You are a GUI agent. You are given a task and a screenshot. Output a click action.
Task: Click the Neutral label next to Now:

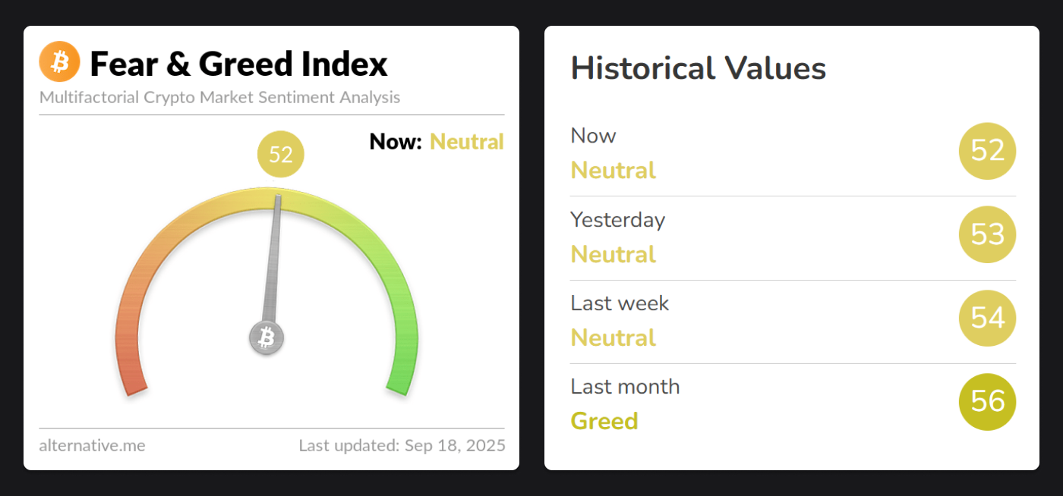467,142
